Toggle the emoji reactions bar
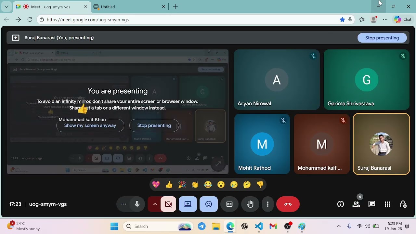 click(209, 204)
